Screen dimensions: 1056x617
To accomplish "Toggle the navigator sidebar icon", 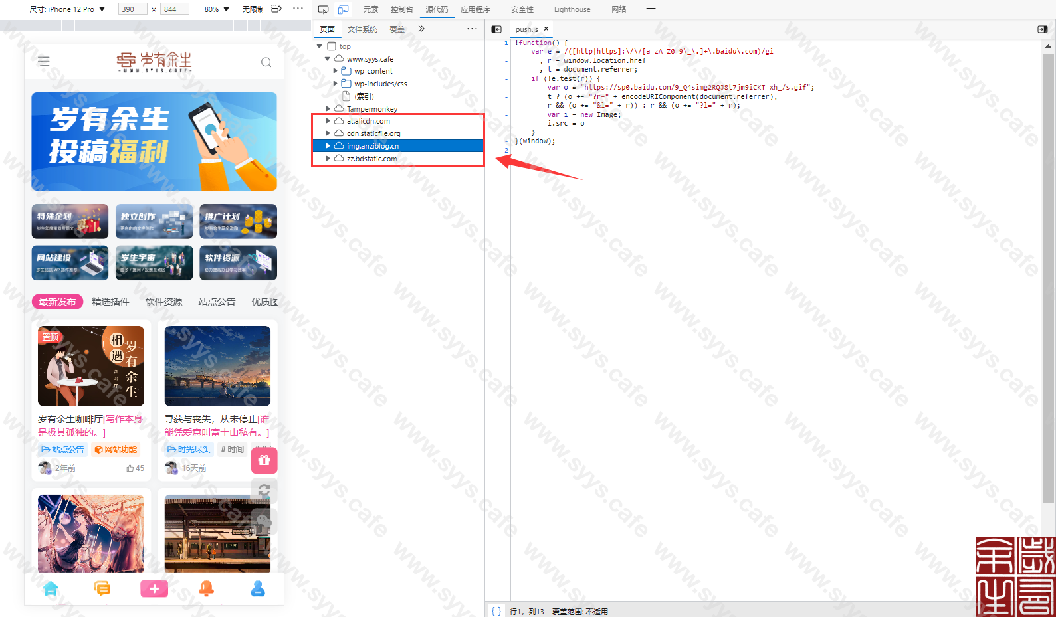I will pyautogui.click(x=496, y=29).
